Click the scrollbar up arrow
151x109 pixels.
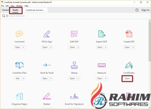(x=149, y=20)
